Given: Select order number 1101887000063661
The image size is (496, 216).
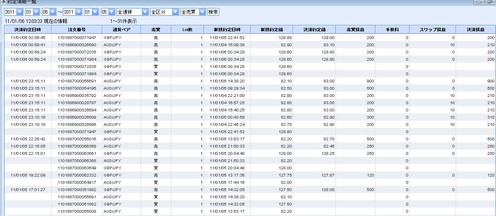Looking at the screenshot, I should pyautogui.click(x=77, y=153).
